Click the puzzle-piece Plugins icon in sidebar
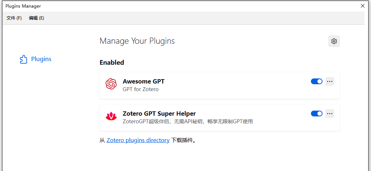371x171 pixels. click(x=24, y=59)
